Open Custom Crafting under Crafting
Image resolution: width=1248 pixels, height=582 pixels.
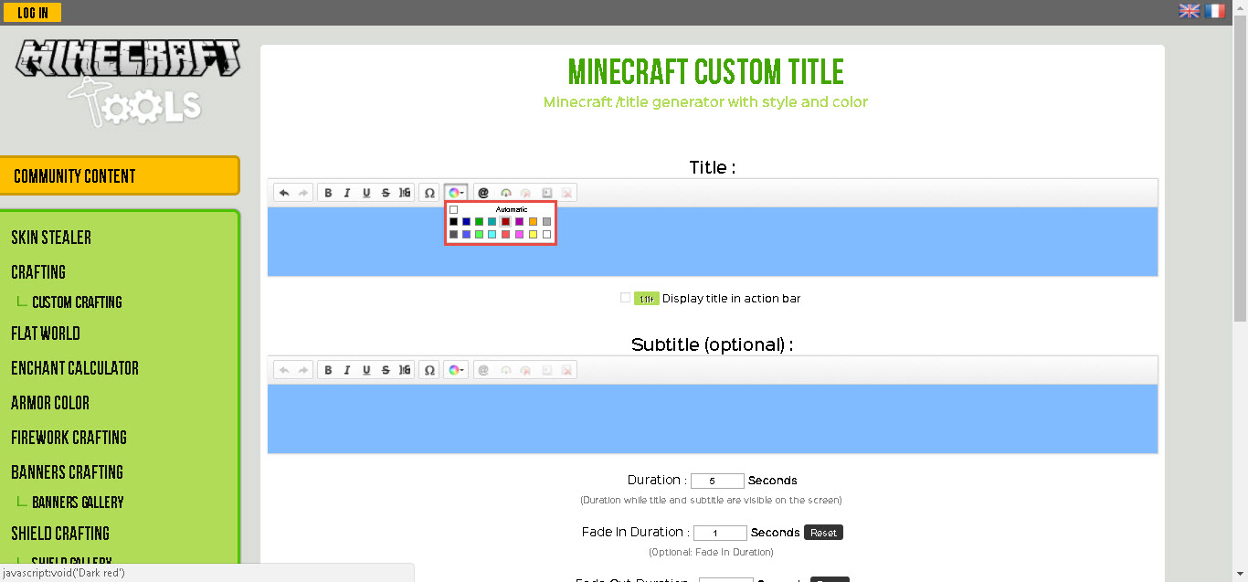[x=77, y=302]
